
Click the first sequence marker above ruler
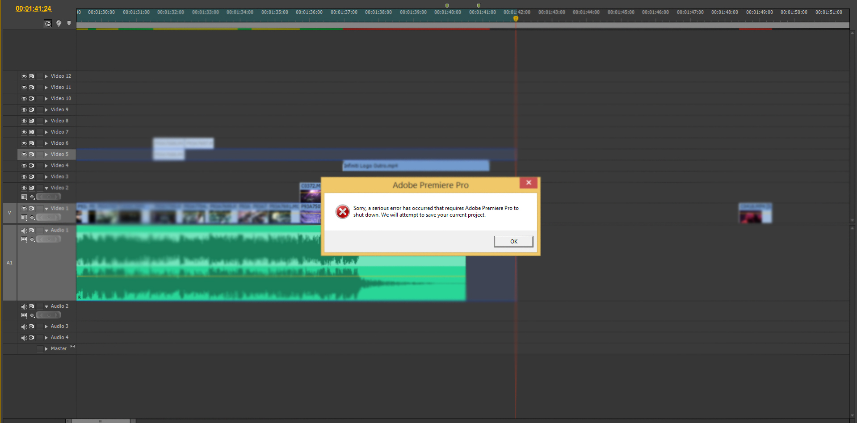click(447, 6)
